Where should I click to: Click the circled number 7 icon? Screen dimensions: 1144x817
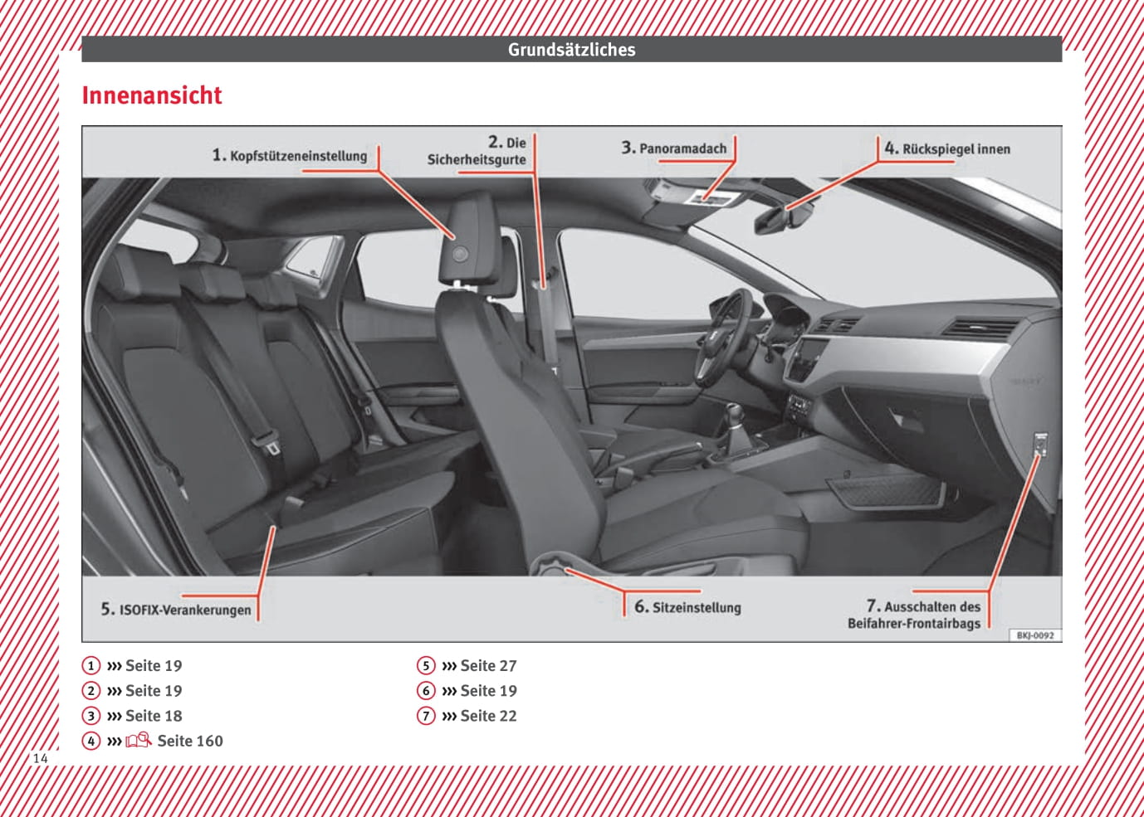[x=426, y=716]
